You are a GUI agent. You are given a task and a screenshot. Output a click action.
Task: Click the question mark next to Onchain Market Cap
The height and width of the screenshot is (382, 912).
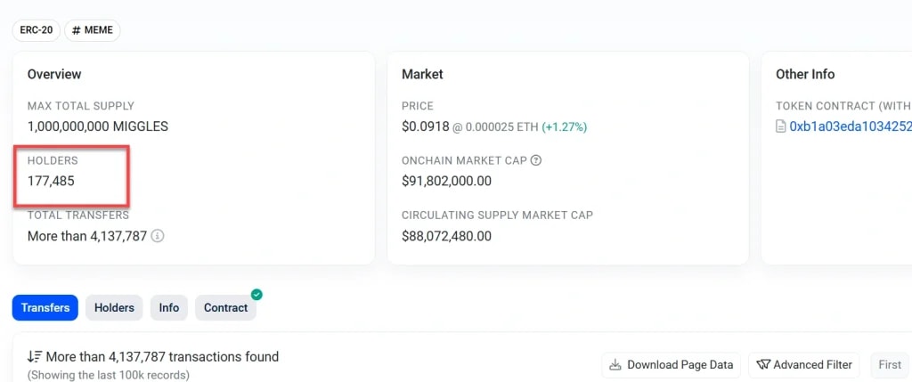click(x=536, y=161)
